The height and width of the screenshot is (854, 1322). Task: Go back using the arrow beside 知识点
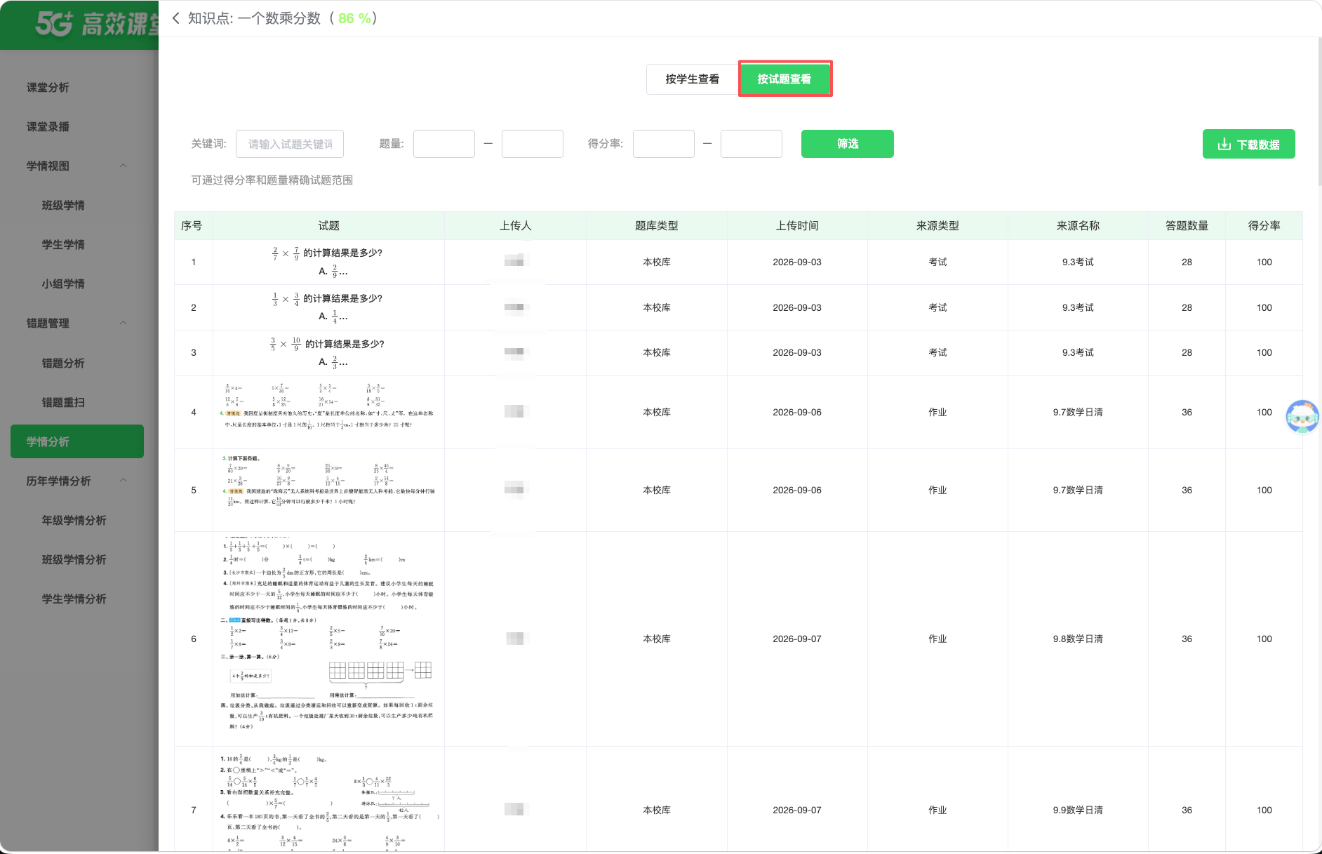[176, 18]
